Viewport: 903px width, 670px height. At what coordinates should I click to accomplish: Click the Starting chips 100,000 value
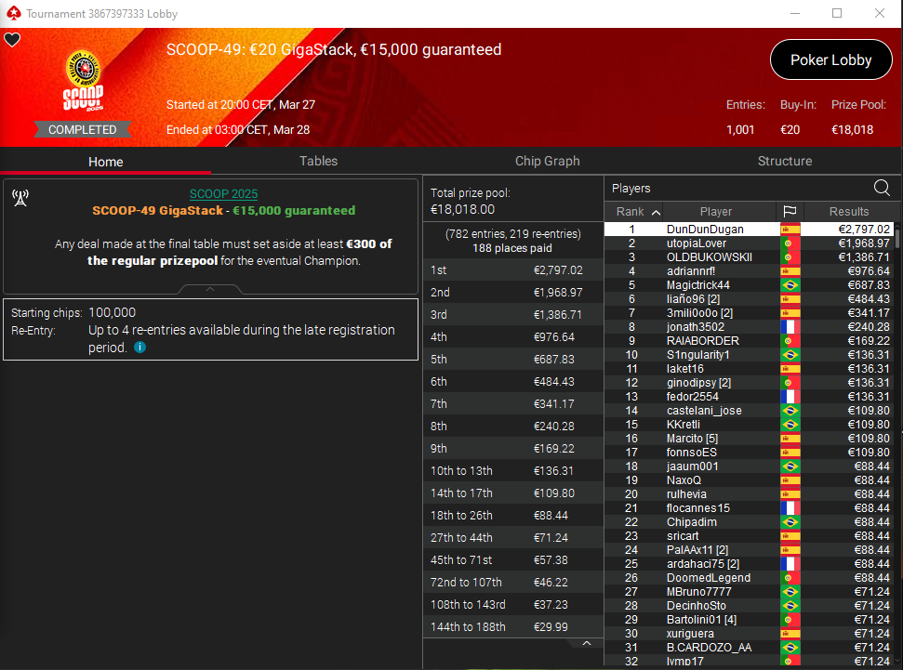[x=113, y=312]
